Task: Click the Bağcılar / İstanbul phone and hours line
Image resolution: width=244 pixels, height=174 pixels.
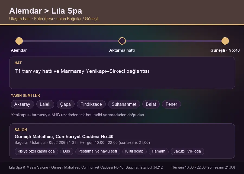Action: click(x=82, y=142)
